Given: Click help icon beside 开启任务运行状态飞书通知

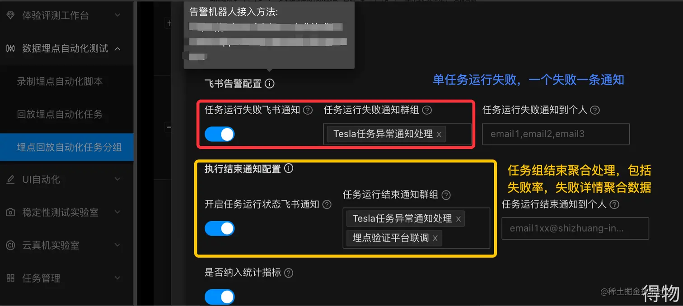Looking at the screenshot, I should click(x=327, y=204).
